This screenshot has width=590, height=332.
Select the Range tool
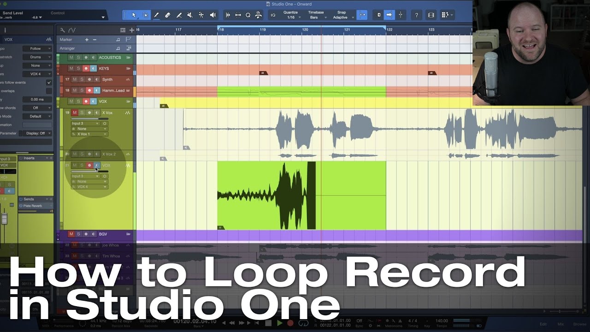coord(145,15)
